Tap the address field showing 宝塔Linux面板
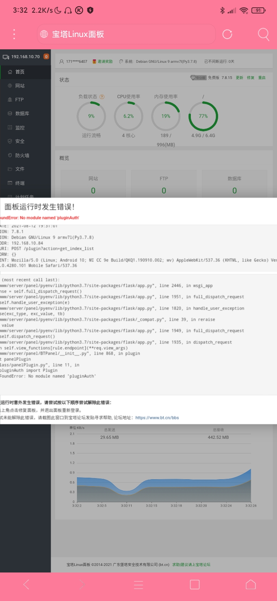277x601 pixels. (x=126, y=34)
